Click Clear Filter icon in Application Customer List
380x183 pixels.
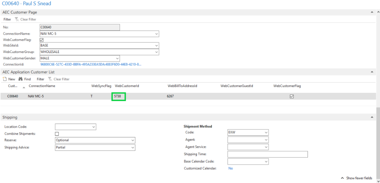click(50, 79)
